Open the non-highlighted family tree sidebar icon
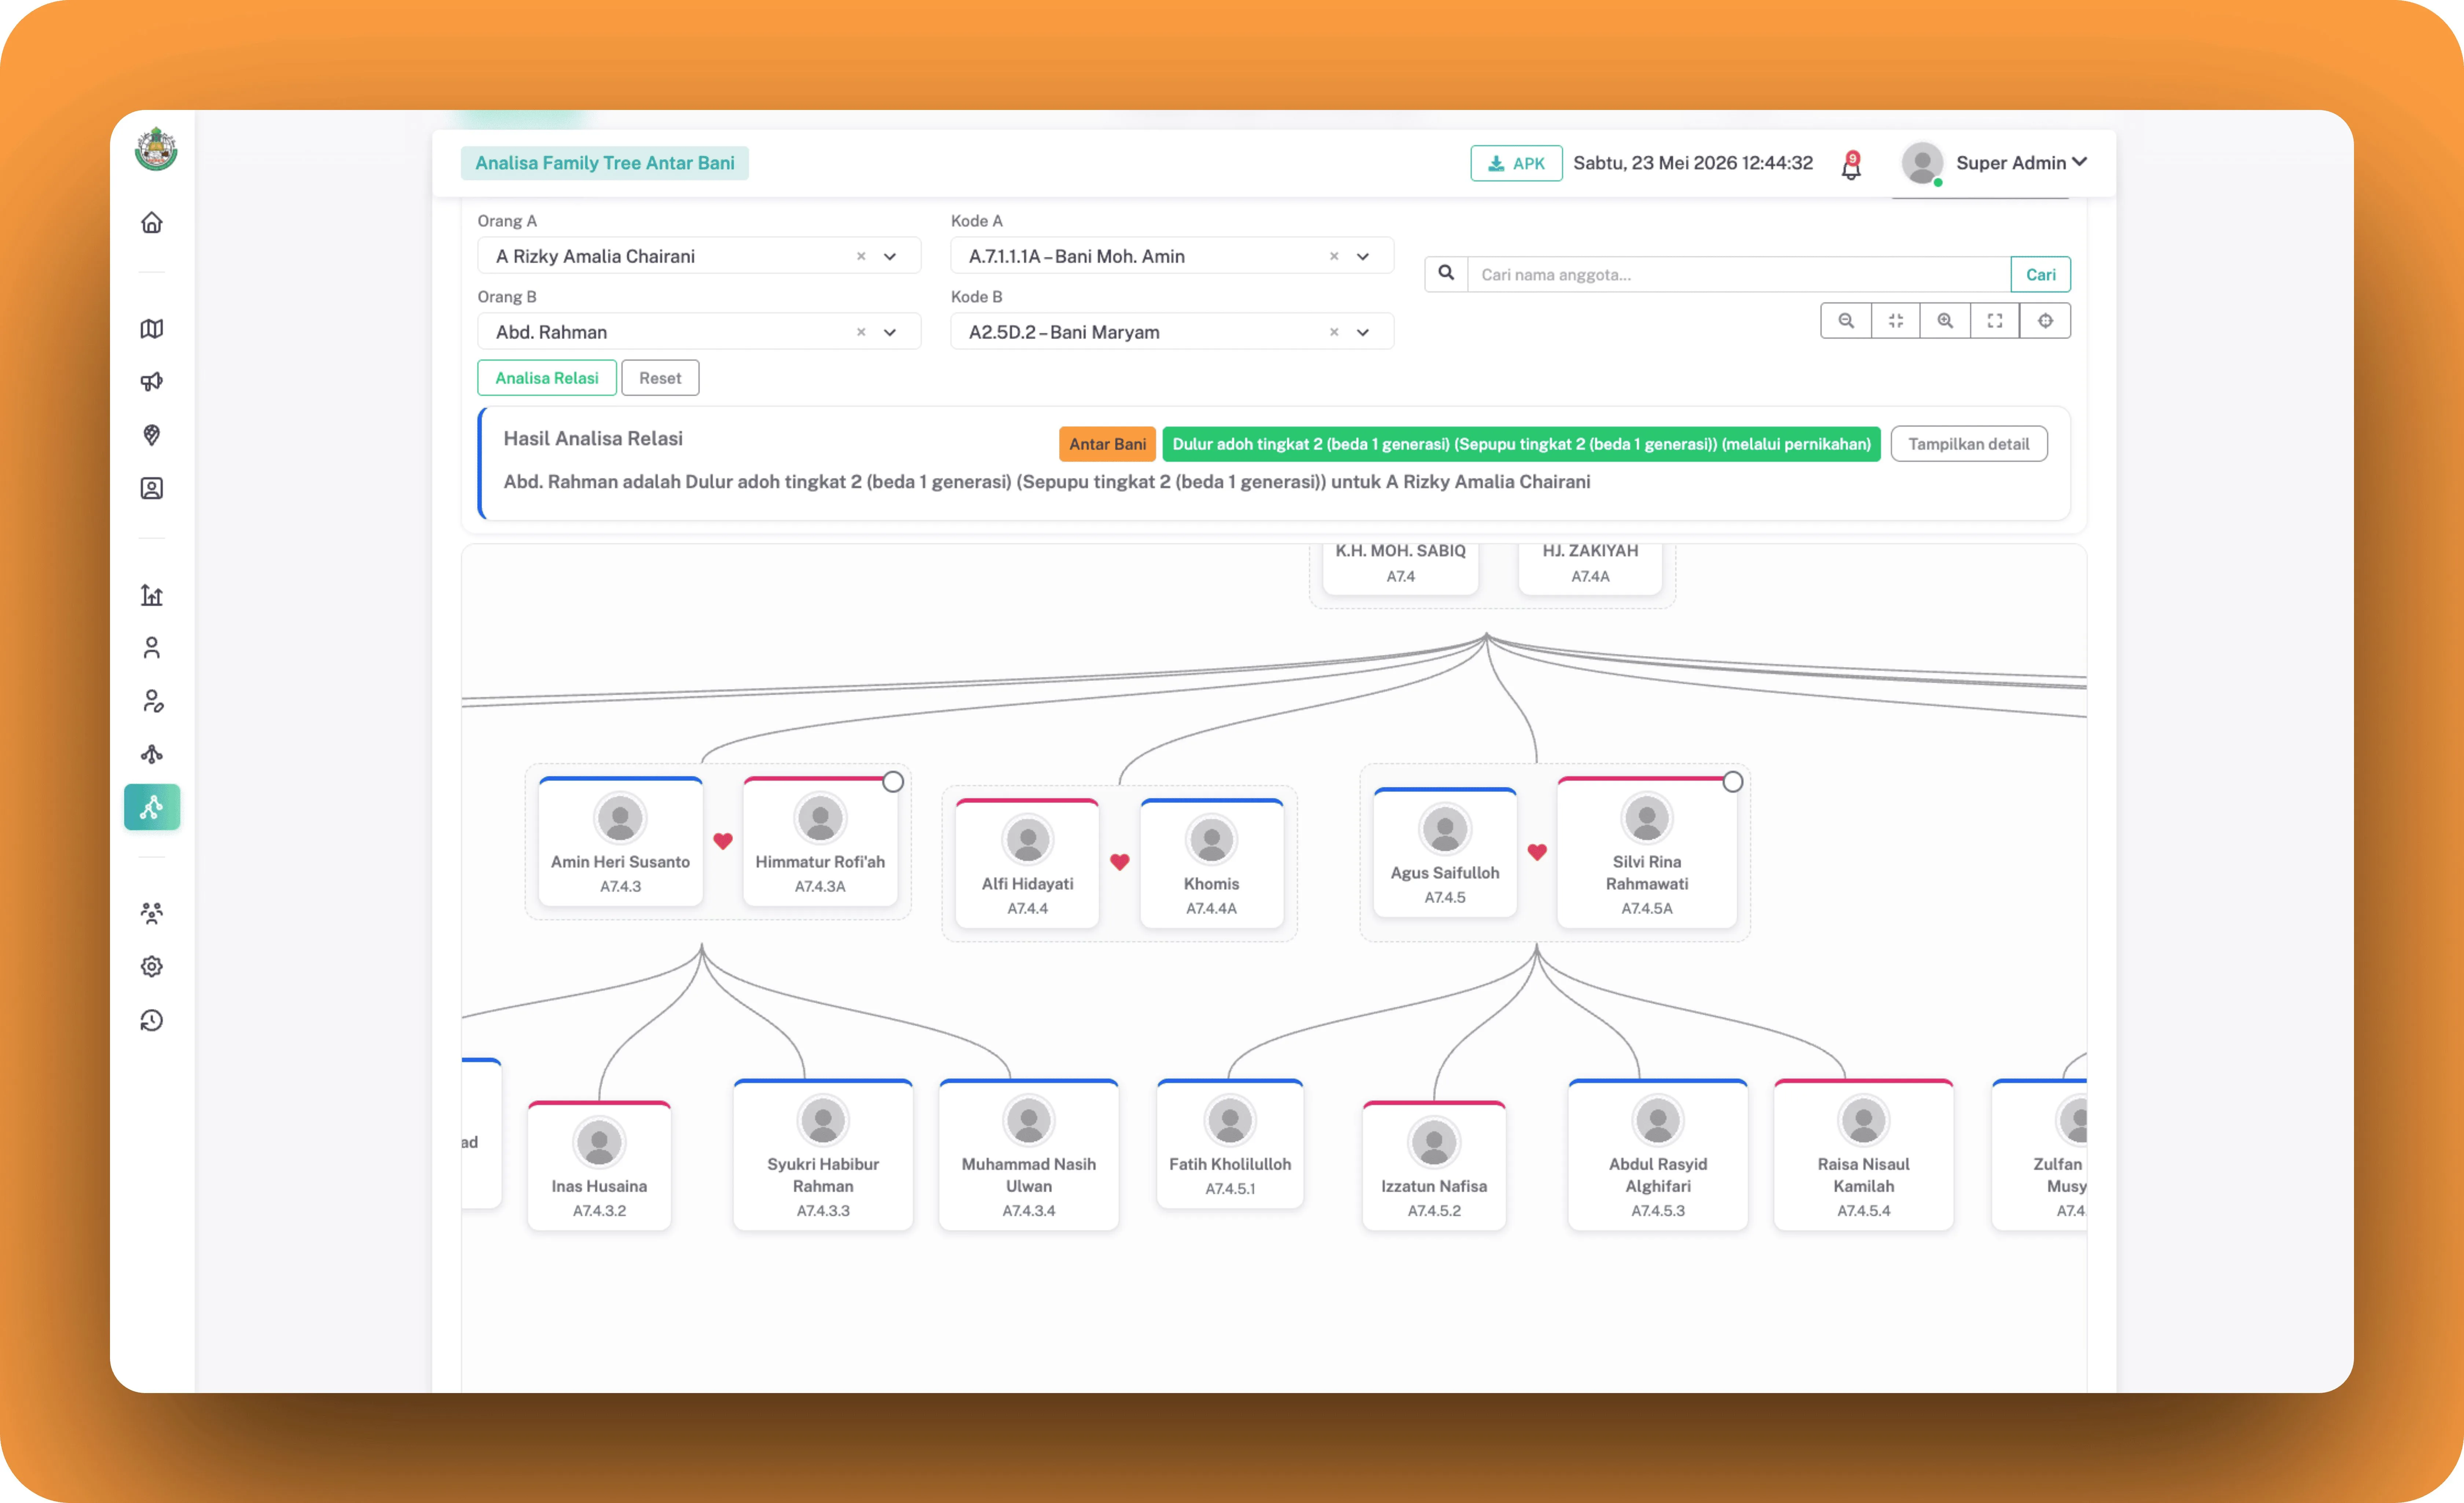 [x=152, y=755]
